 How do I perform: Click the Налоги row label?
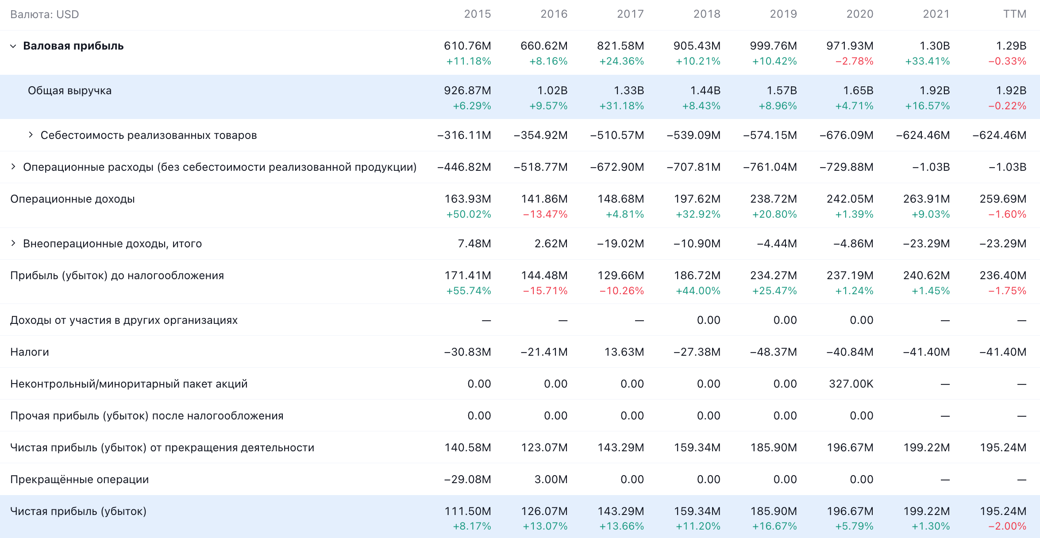(x=30, y=352)
